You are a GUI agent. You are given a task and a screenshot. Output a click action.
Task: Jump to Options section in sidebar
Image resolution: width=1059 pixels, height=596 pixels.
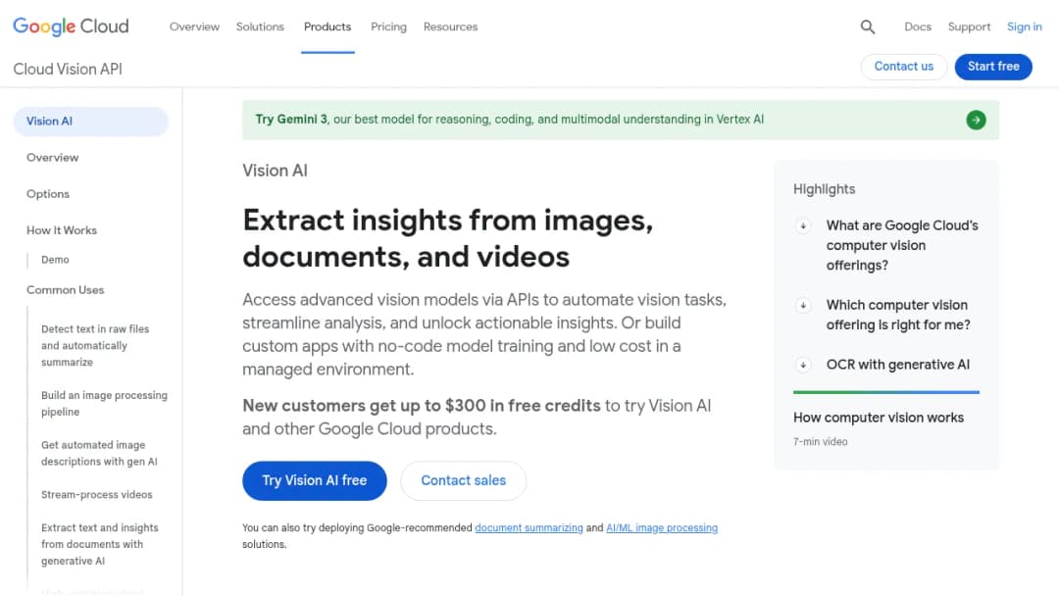point(48,194)
